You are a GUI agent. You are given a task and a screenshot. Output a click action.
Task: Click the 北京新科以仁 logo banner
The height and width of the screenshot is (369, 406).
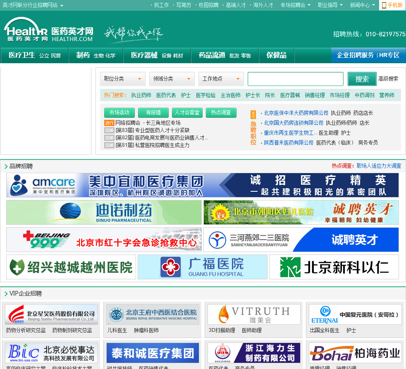pos(334,267)
